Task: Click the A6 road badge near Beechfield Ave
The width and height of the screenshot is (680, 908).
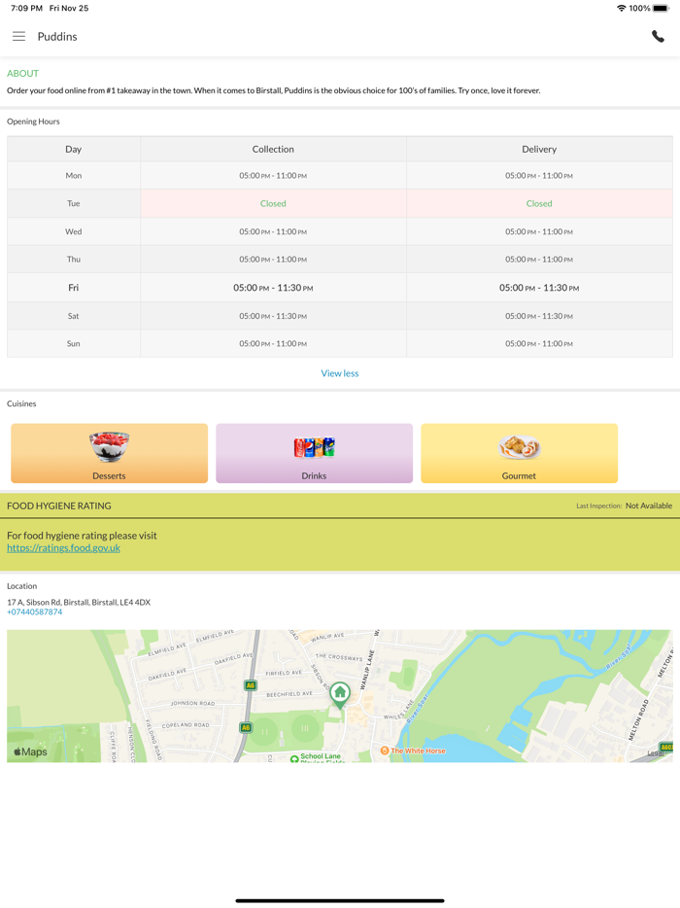Action: [x=250, y=685]
